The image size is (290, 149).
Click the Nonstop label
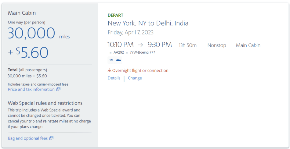216,45
